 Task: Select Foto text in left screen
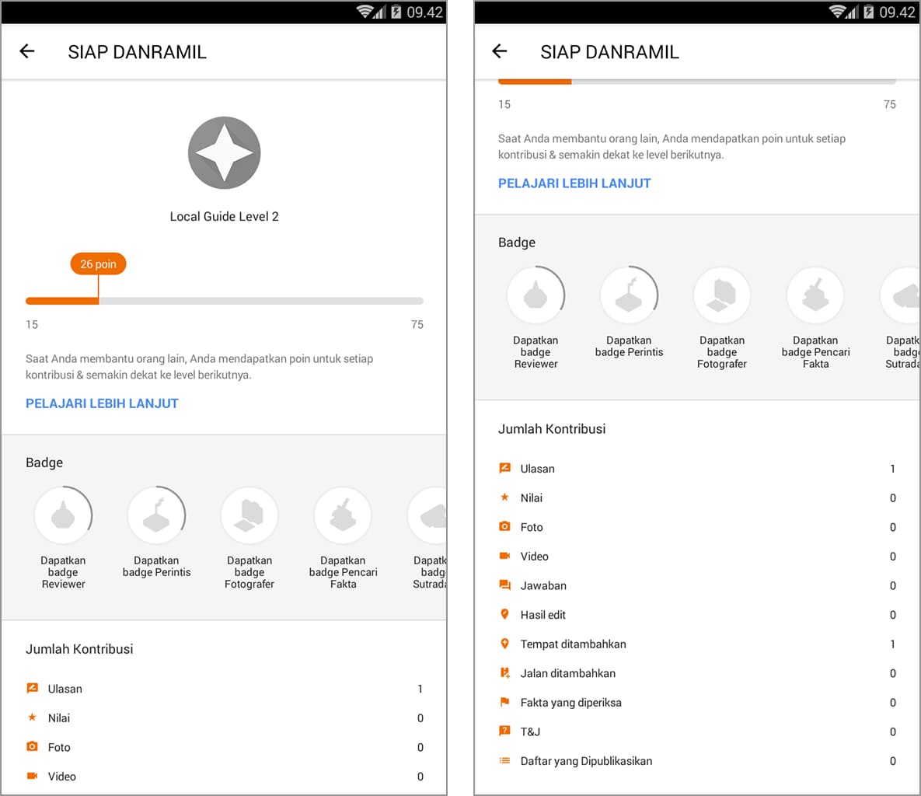point(59,747)
